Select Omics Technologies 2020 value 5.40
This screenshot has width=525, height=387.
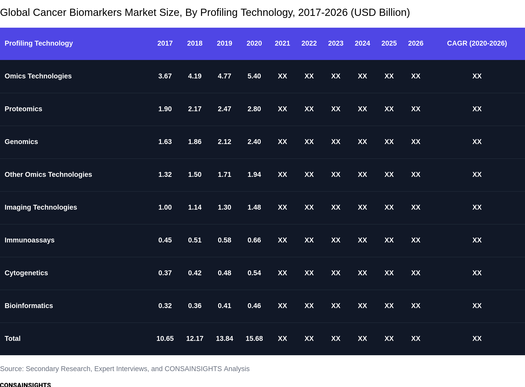[x=254, y=76]
